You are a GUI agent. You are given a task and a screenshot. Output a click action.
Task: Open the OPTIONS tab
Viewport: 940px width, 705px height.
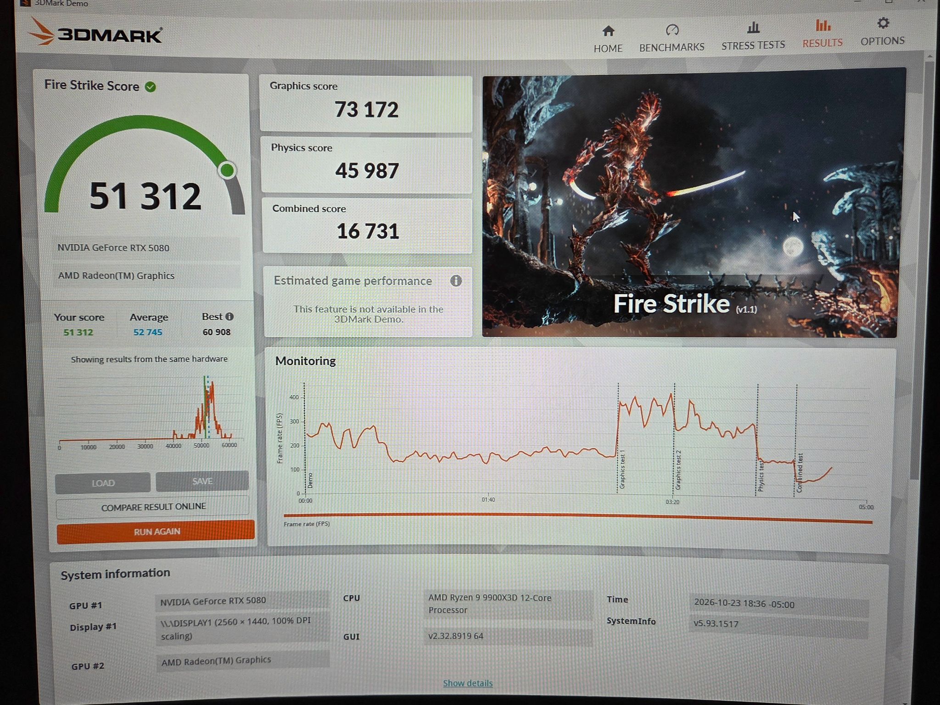(882, 32)
